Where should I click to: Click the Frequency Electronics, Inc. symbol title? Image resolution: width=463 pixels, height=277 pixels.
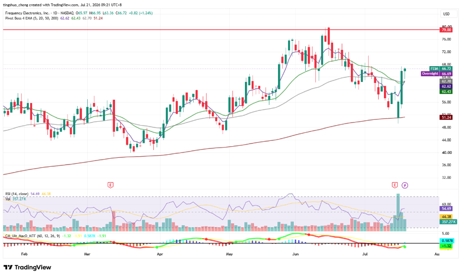27,13
